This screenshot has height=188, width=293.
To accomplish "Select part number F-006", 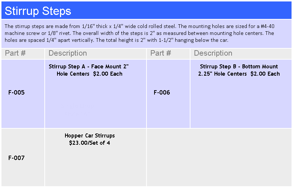I will (x=162, y=92).
